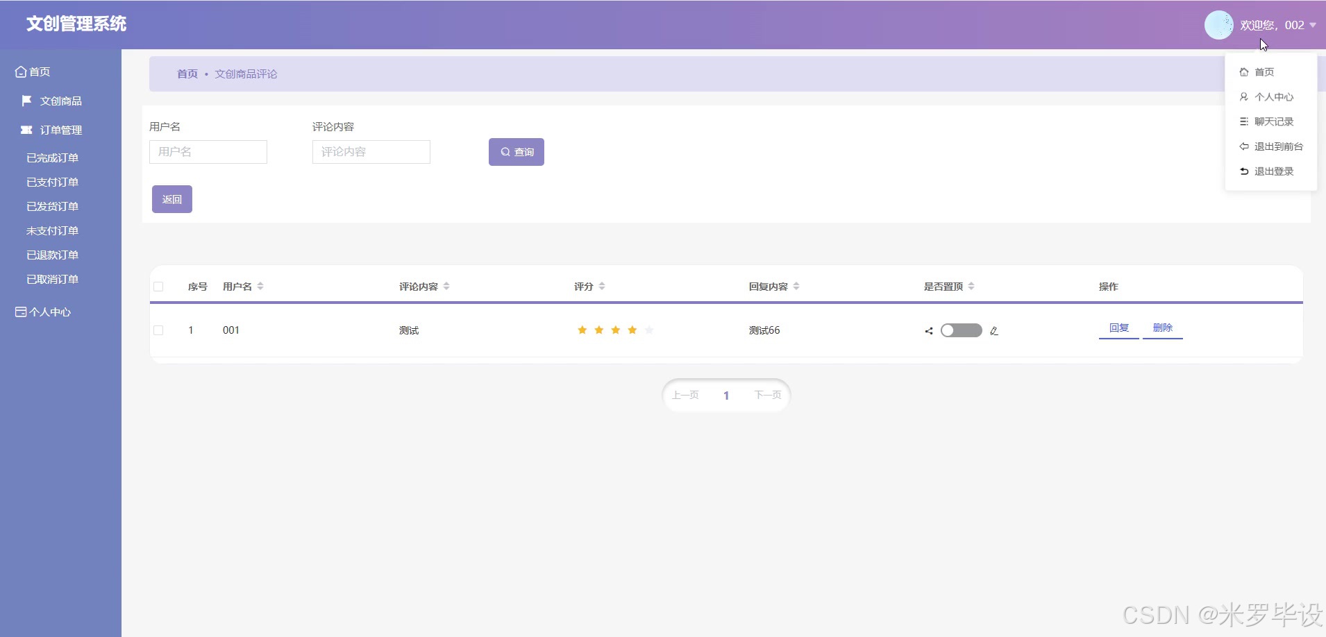
Task: Choose 退出到前台 from the dropdown menu
Action: 1271,147
